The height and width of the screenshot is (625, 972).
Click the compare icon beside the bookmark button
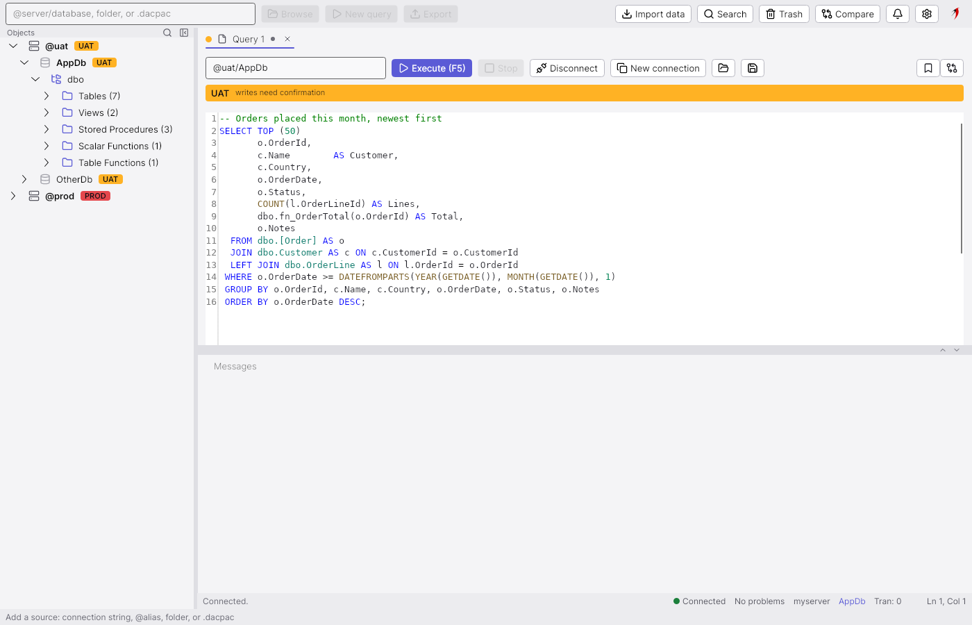click(952, 68)
